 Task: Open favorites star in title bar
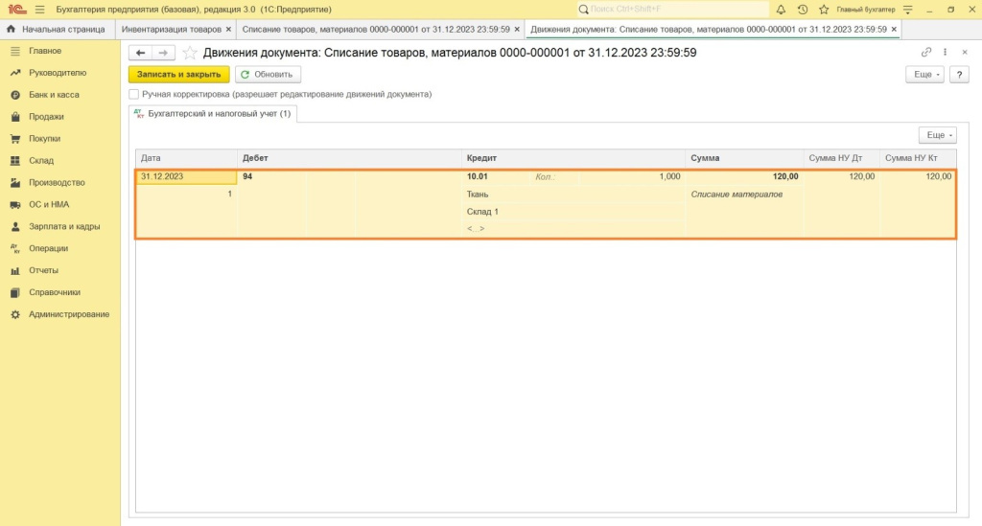tap(824, 10)
